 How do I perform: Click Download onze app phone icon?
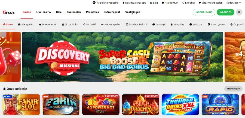(123, 3)
